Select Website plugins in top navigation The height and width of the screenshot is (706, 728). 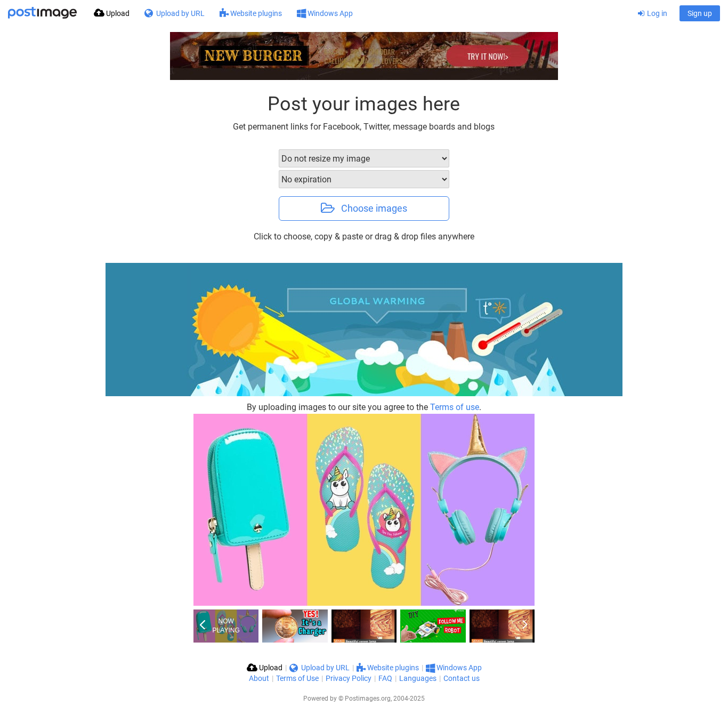[250, 13]
